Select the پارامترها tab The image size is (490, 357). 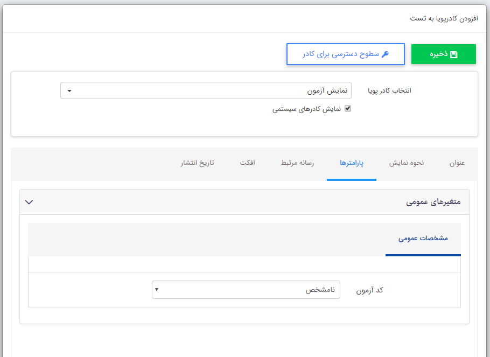[x=351, y=164]
